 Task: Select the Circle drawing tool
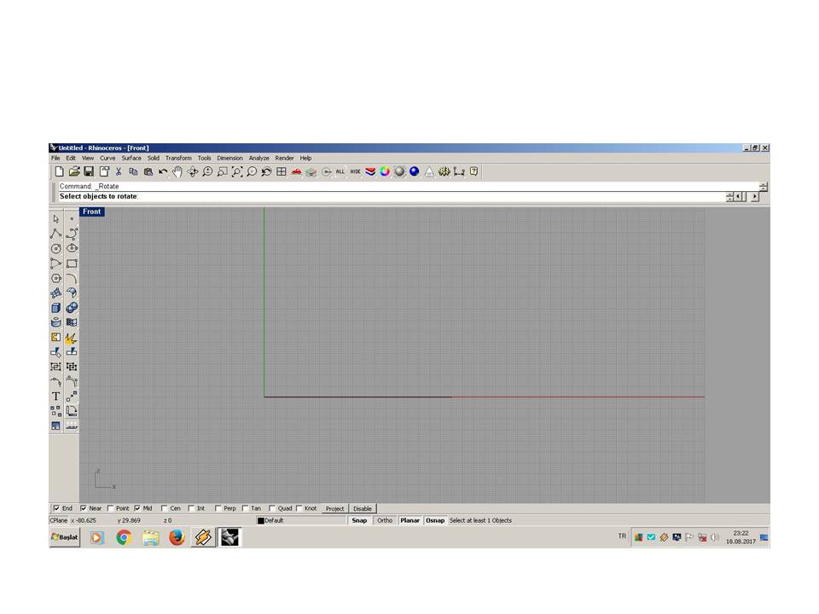click(56, 248)
